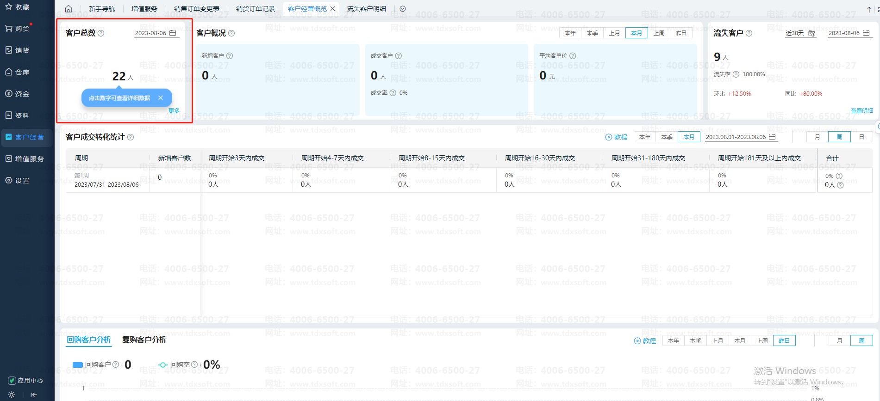Click the blue 回购客户 legend swatch
The width and height of the screenshot is (880, 401).
click(78, 365)
